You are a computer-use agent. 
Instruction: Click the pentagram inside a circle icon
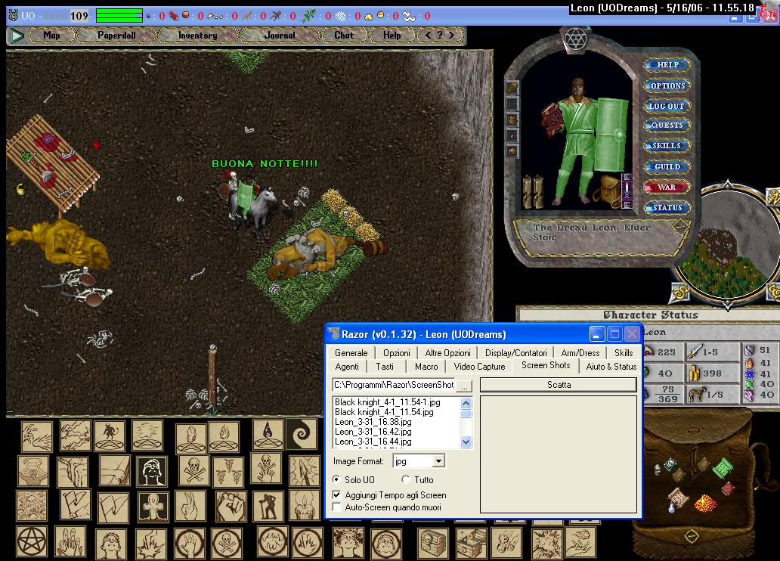[32, 541]
